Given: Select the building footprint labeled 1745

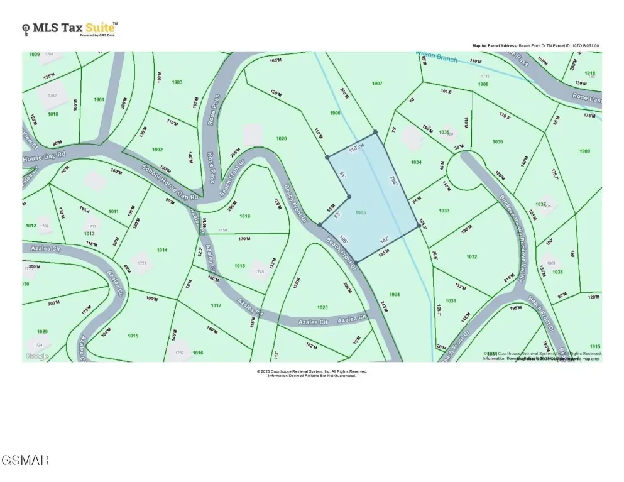Looking at the screenshot, I should (259, 271).
